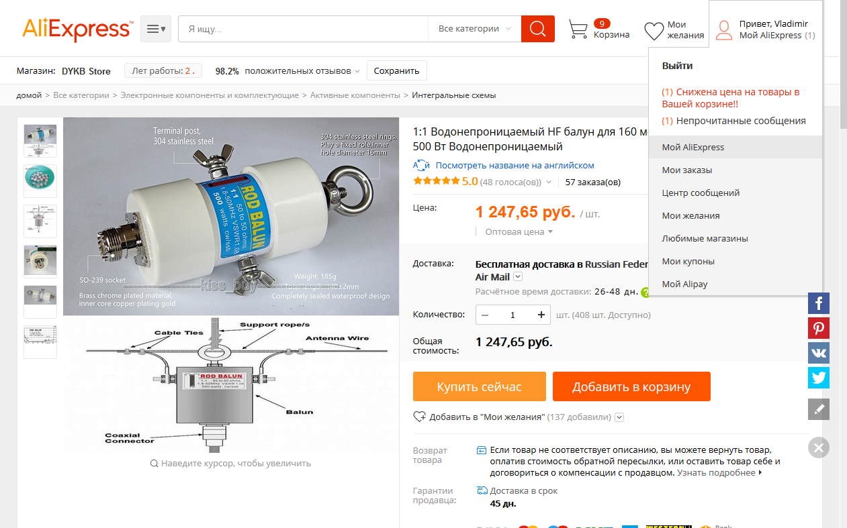This screenshot has width=847, height=528.
Task: Decrease quantity with minus button
Action: click(x=485, y=315)
